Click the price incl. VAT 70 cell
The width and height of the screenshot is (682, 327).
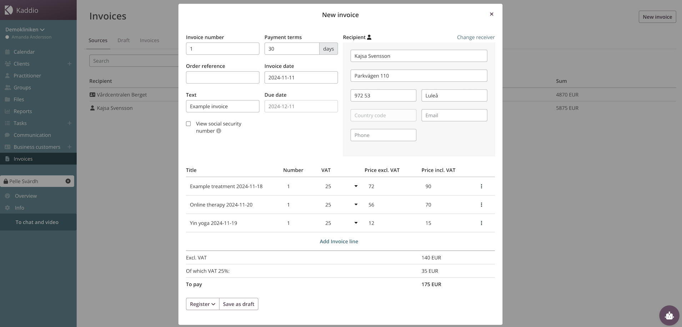[x=428, y=205]
